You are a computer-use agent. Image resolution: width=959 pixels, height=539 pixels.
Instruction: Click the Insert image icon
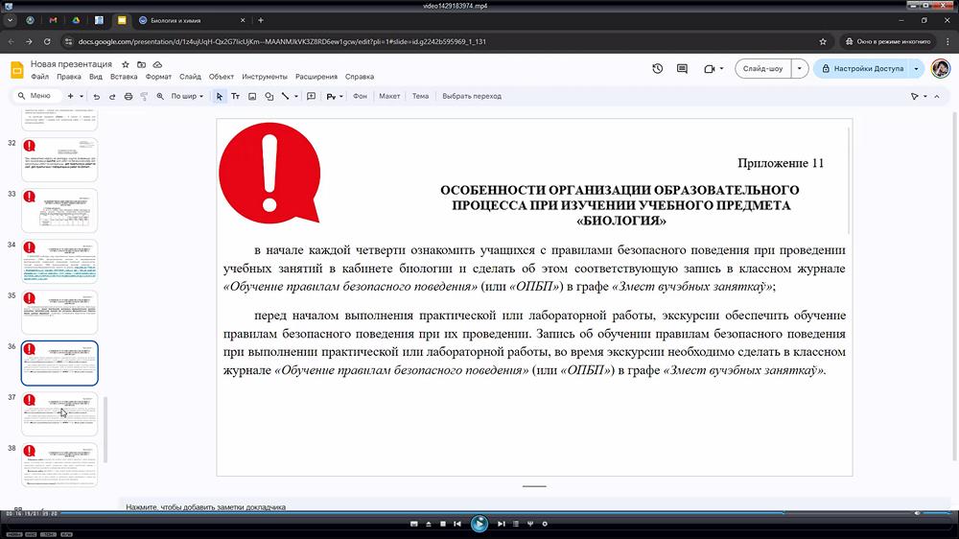(252, 97)
